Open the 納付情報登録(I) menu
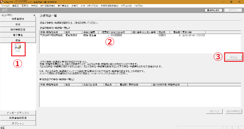Screen dimensions: 244x129 [x=48, y=6]
